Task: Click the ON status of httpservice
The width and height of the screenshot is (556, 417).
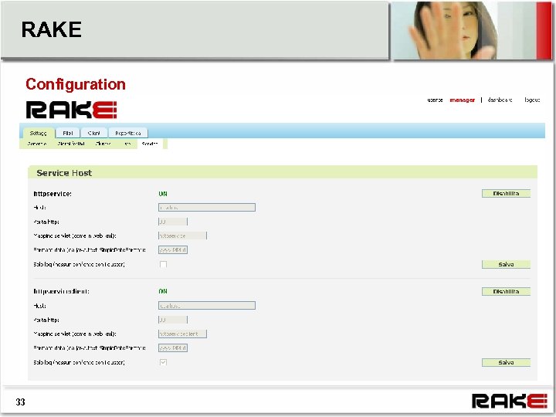Action: pyautogui.click(x=163, y=194)
